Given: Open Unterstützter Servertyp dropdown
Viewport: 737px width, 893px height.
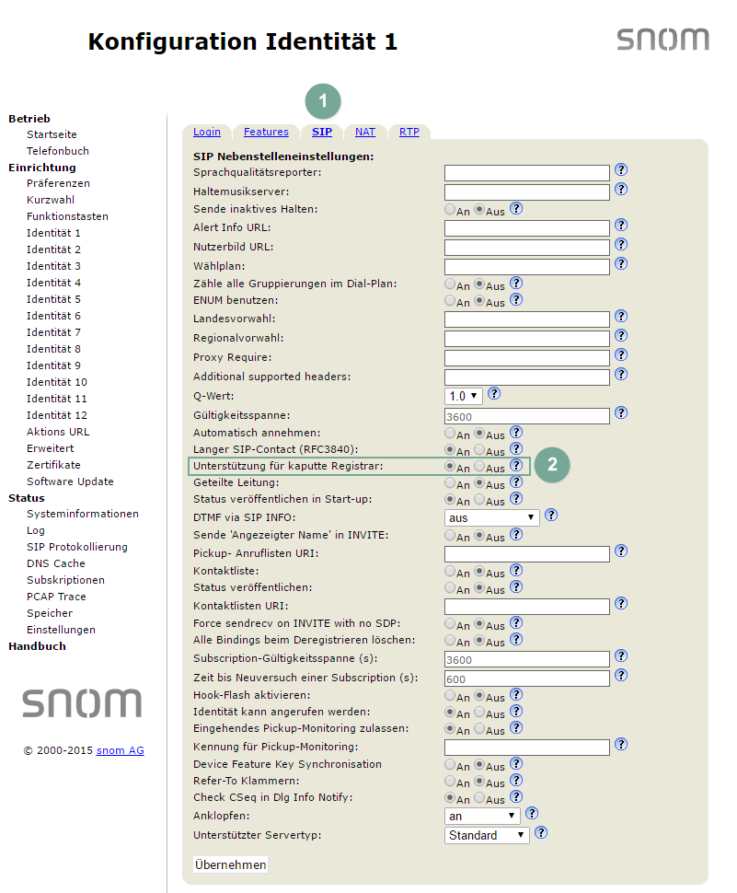Looking at the screenshot, I should click(488, 835).
